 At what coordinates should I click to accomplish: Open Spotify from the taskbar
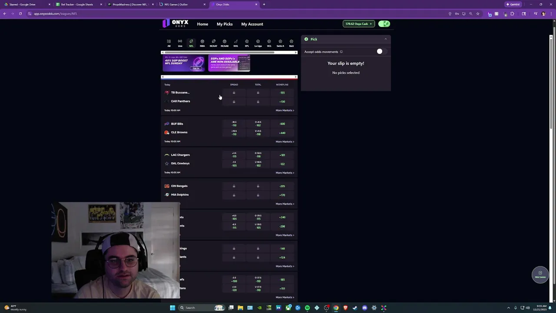[x=307, y=308]
